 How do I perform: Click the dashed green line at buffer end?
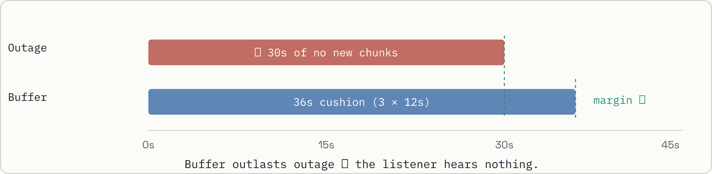click(x=576, y=98)
